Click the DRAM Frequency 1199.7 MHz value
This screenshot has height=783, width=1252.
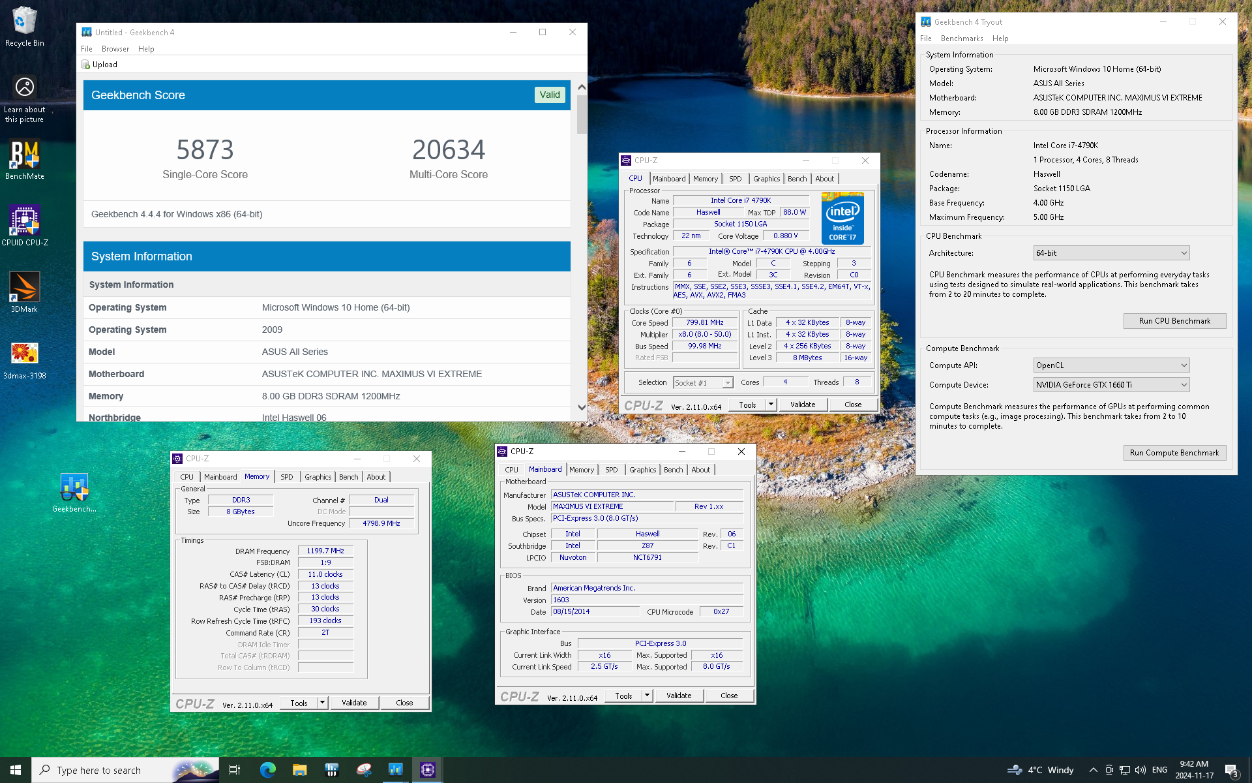point(325,551)
